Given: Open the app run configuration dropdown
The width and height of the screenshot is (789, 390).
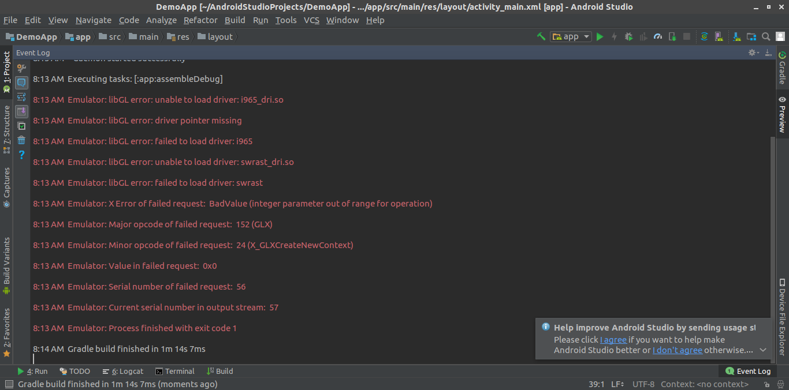Looking at the screenshot, I should point(571,37).
